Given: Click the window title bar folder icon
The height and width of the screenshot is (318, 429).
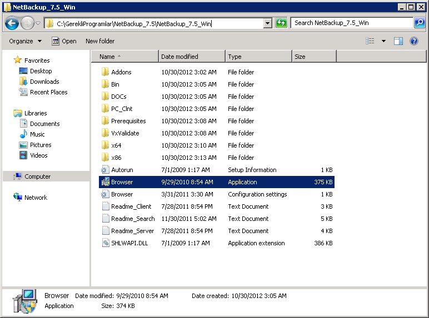Looking at the screenshot, I should tap(7, 7).
